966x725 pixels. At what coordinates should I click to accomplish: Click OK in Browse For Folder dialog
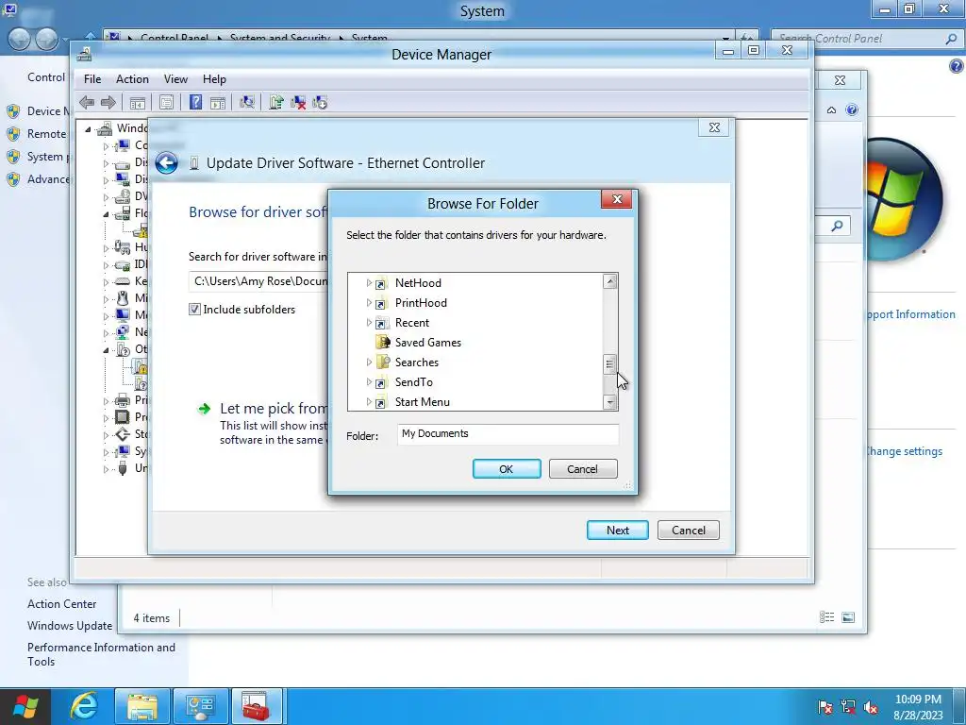pos(507,468)
